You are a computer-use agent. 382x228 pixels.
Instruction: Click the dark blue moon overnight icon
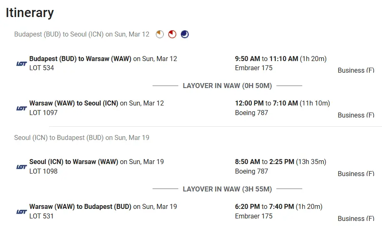pos(185,34)
